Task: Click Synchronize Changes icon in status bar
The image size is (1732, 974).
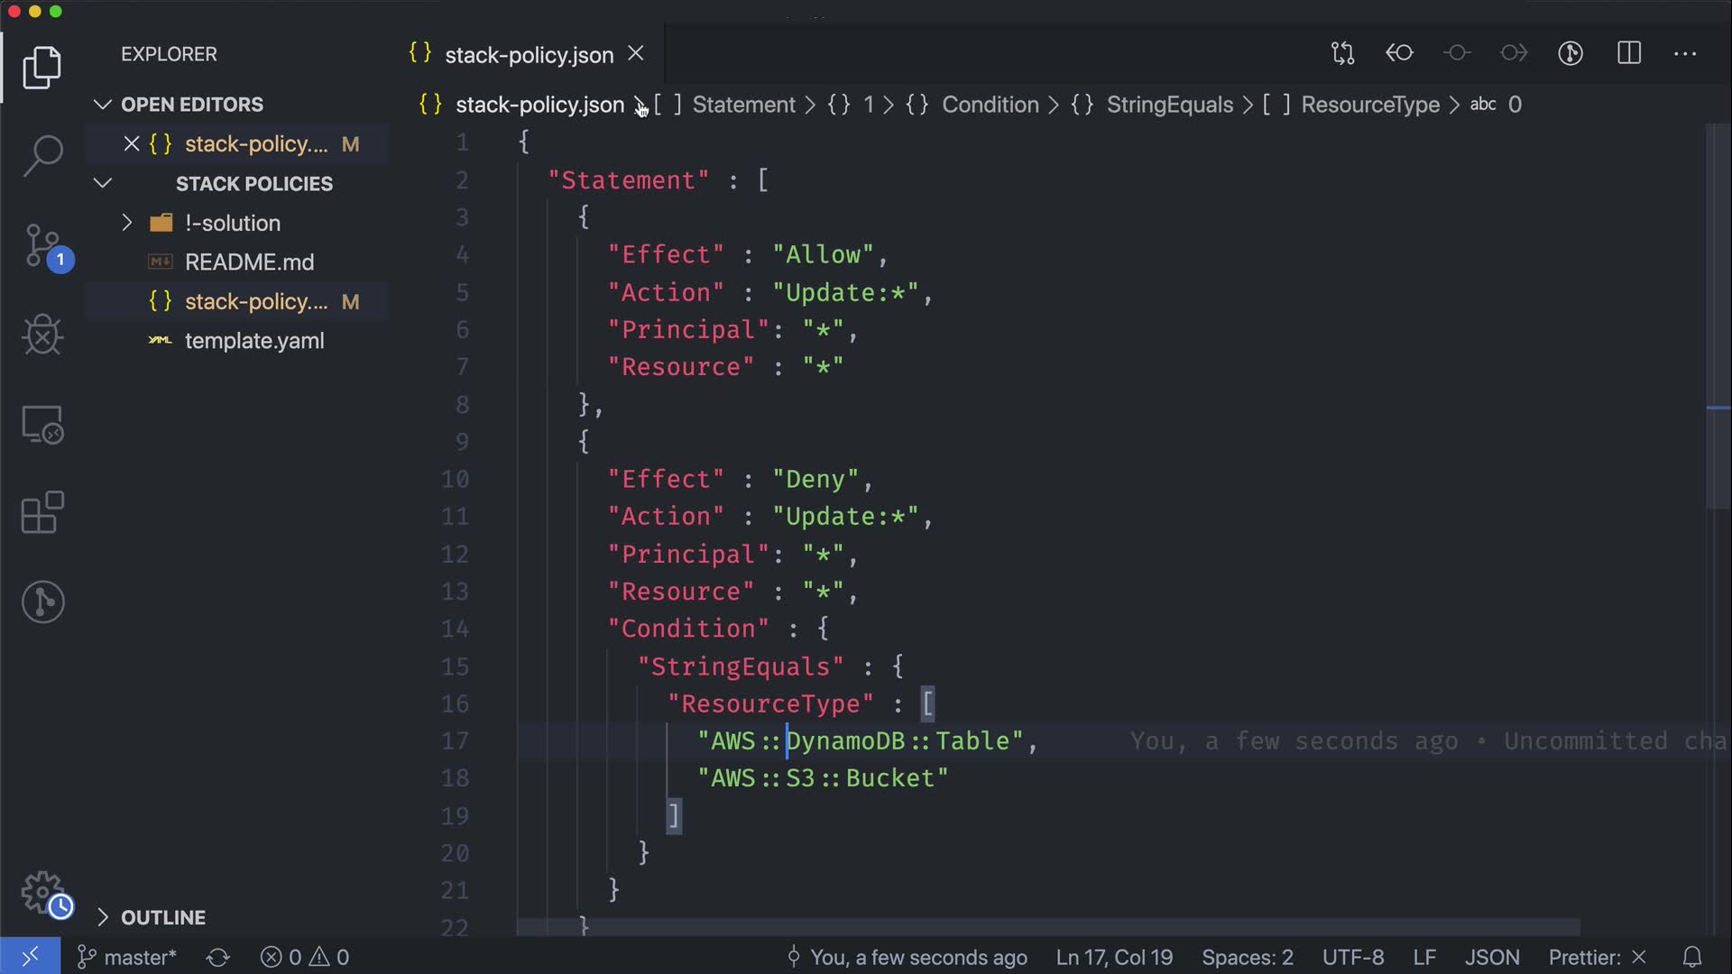Action: pyautogui.click(x=218, y=957)
